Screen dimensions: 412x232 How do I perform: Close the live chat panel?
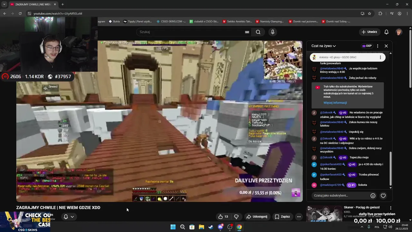386,46
